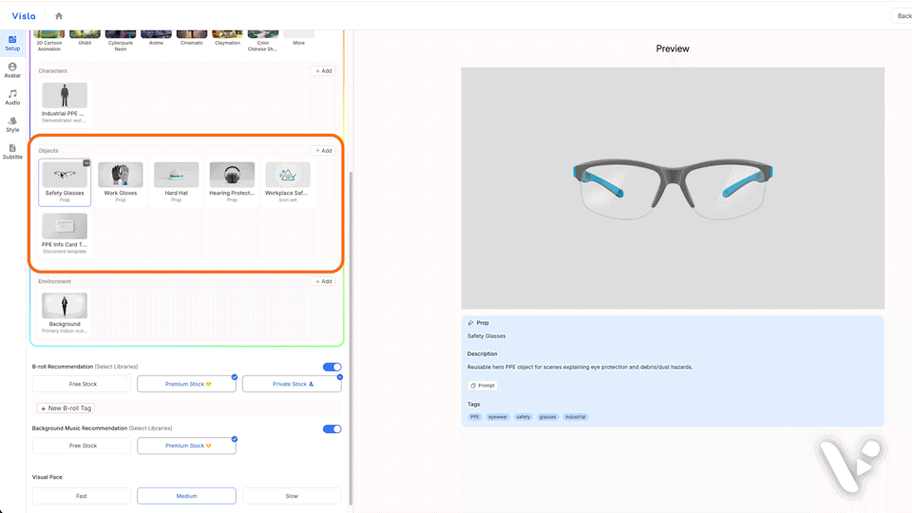Screen dimensions: 912x513
Task: Open the Audio sidebar panel
Action: click(x=12, y=97)
